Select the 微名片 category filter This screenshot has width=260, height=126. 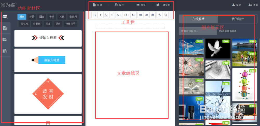tap(24, 24)
